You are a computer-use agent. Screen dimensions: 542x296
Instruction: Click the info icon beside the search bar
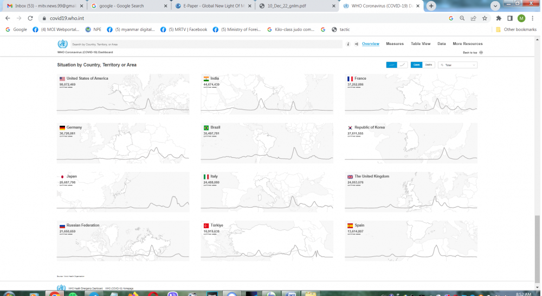(x=348, y=44)
